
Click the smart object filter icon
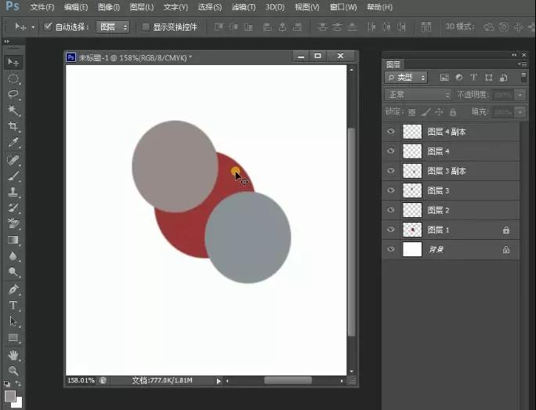click(503, 78)
